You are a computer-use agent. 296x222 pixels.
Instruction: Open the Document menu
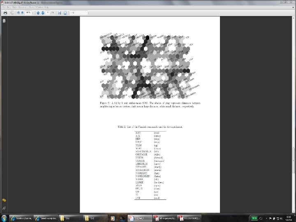coord(22,7)
